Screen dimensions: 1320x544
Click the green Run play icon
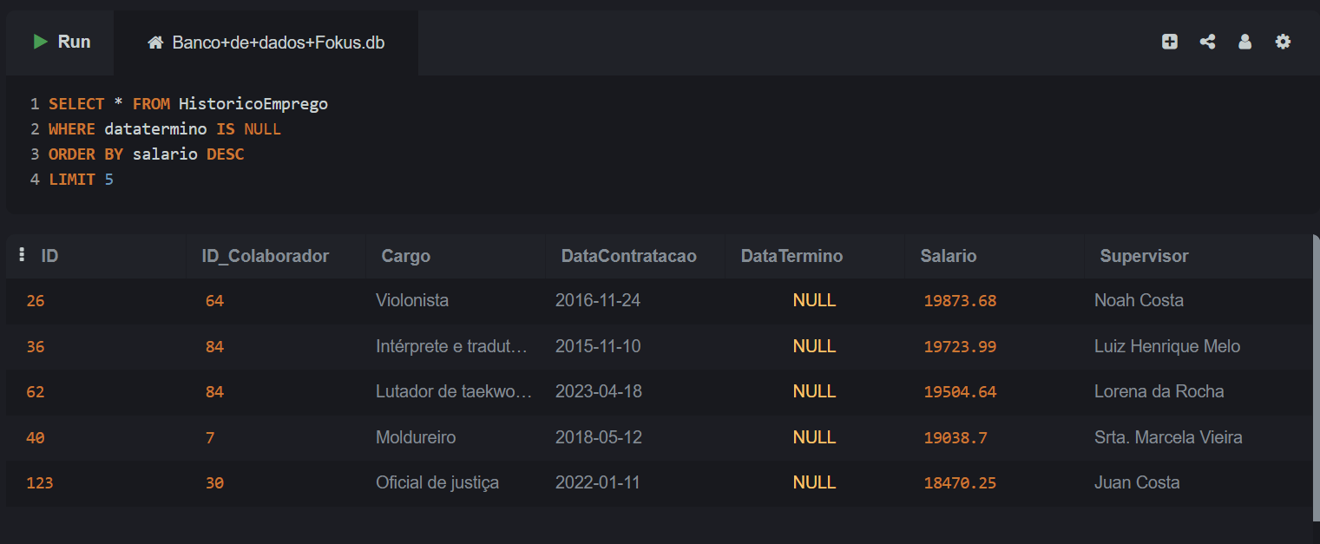40,42
